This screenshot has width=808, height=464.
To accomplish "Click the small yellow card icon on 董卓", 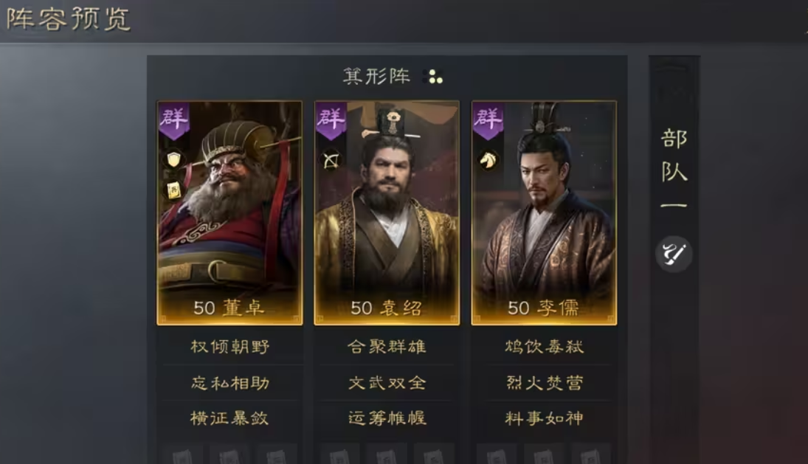I will 173,190.
